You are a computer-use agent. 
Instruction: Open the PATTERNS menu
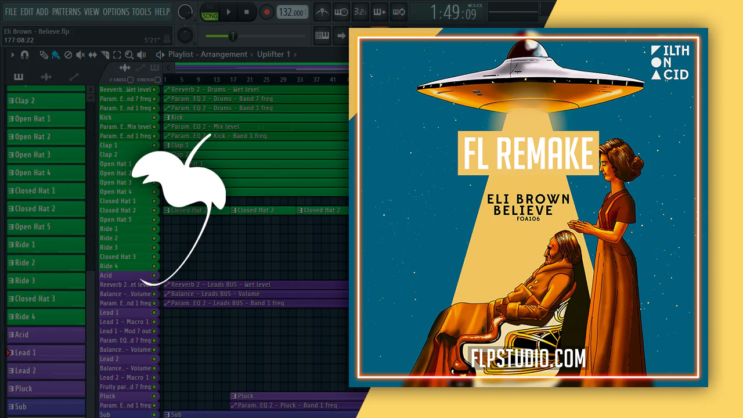66,12
